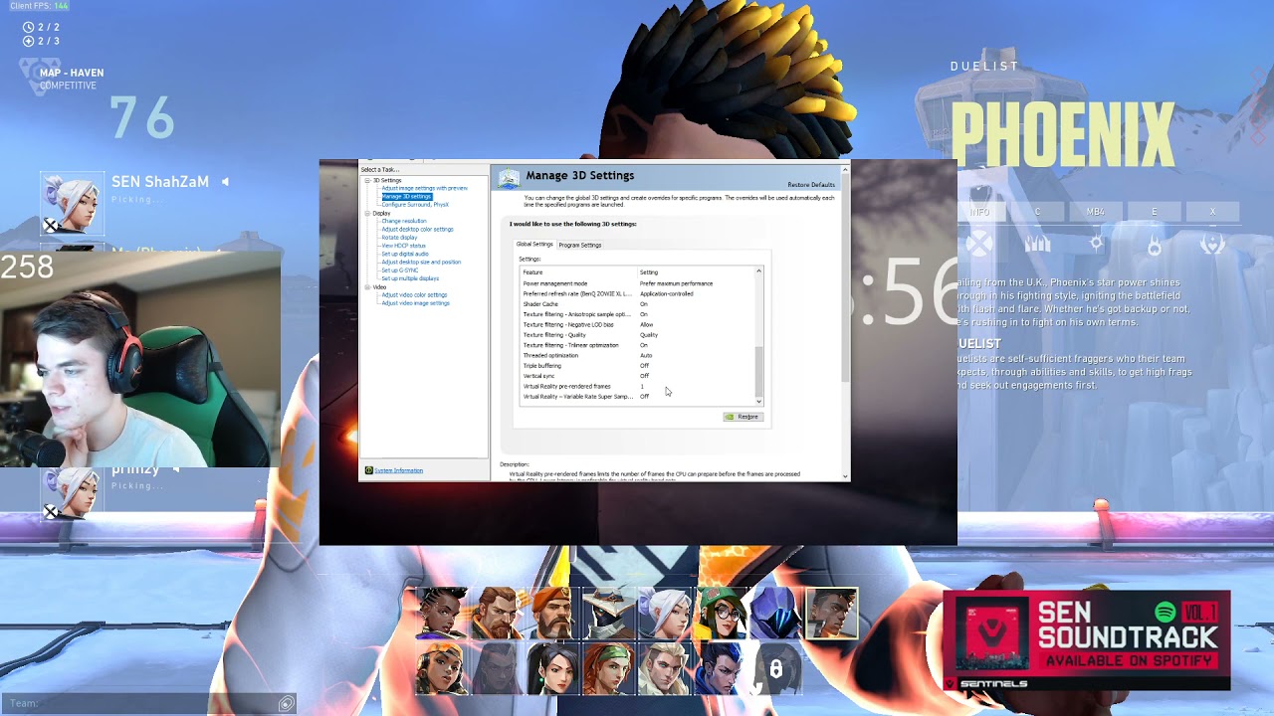
Task: Open Set up digital audio
Action: coord(405,254)
